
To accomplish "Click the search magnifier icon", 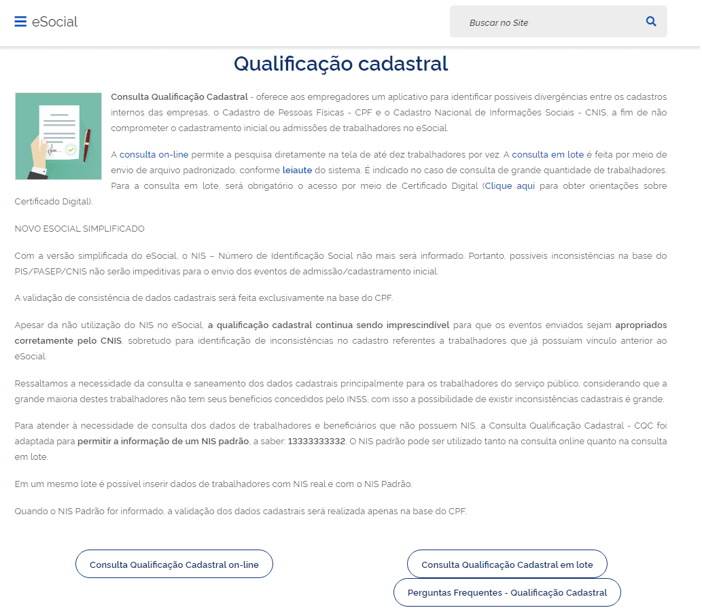I will [651, 22].
